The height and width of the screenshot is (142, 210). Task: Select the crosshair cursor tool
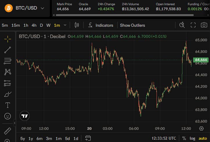click(x=8, y=39)
